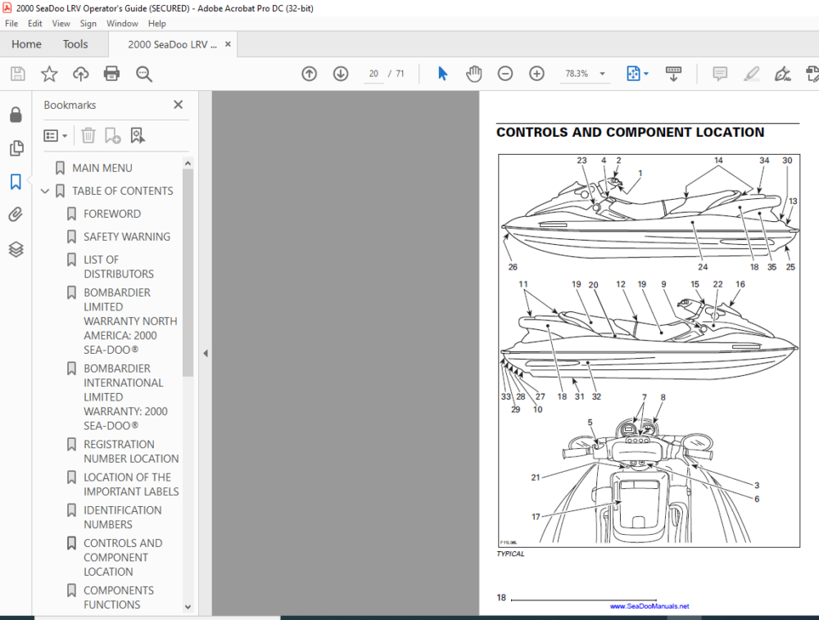Click the bookmarks scrollbar thumb

click(188, 272)
